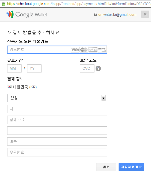Screen dimensions: 151x177
Task: Click the Google Wallet logo
Action: tap(27, 14)
